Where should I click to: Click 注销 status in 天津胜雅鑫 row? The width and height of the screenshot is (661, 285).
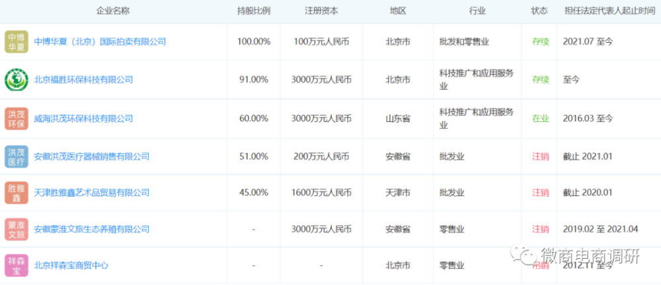point(541,193)
